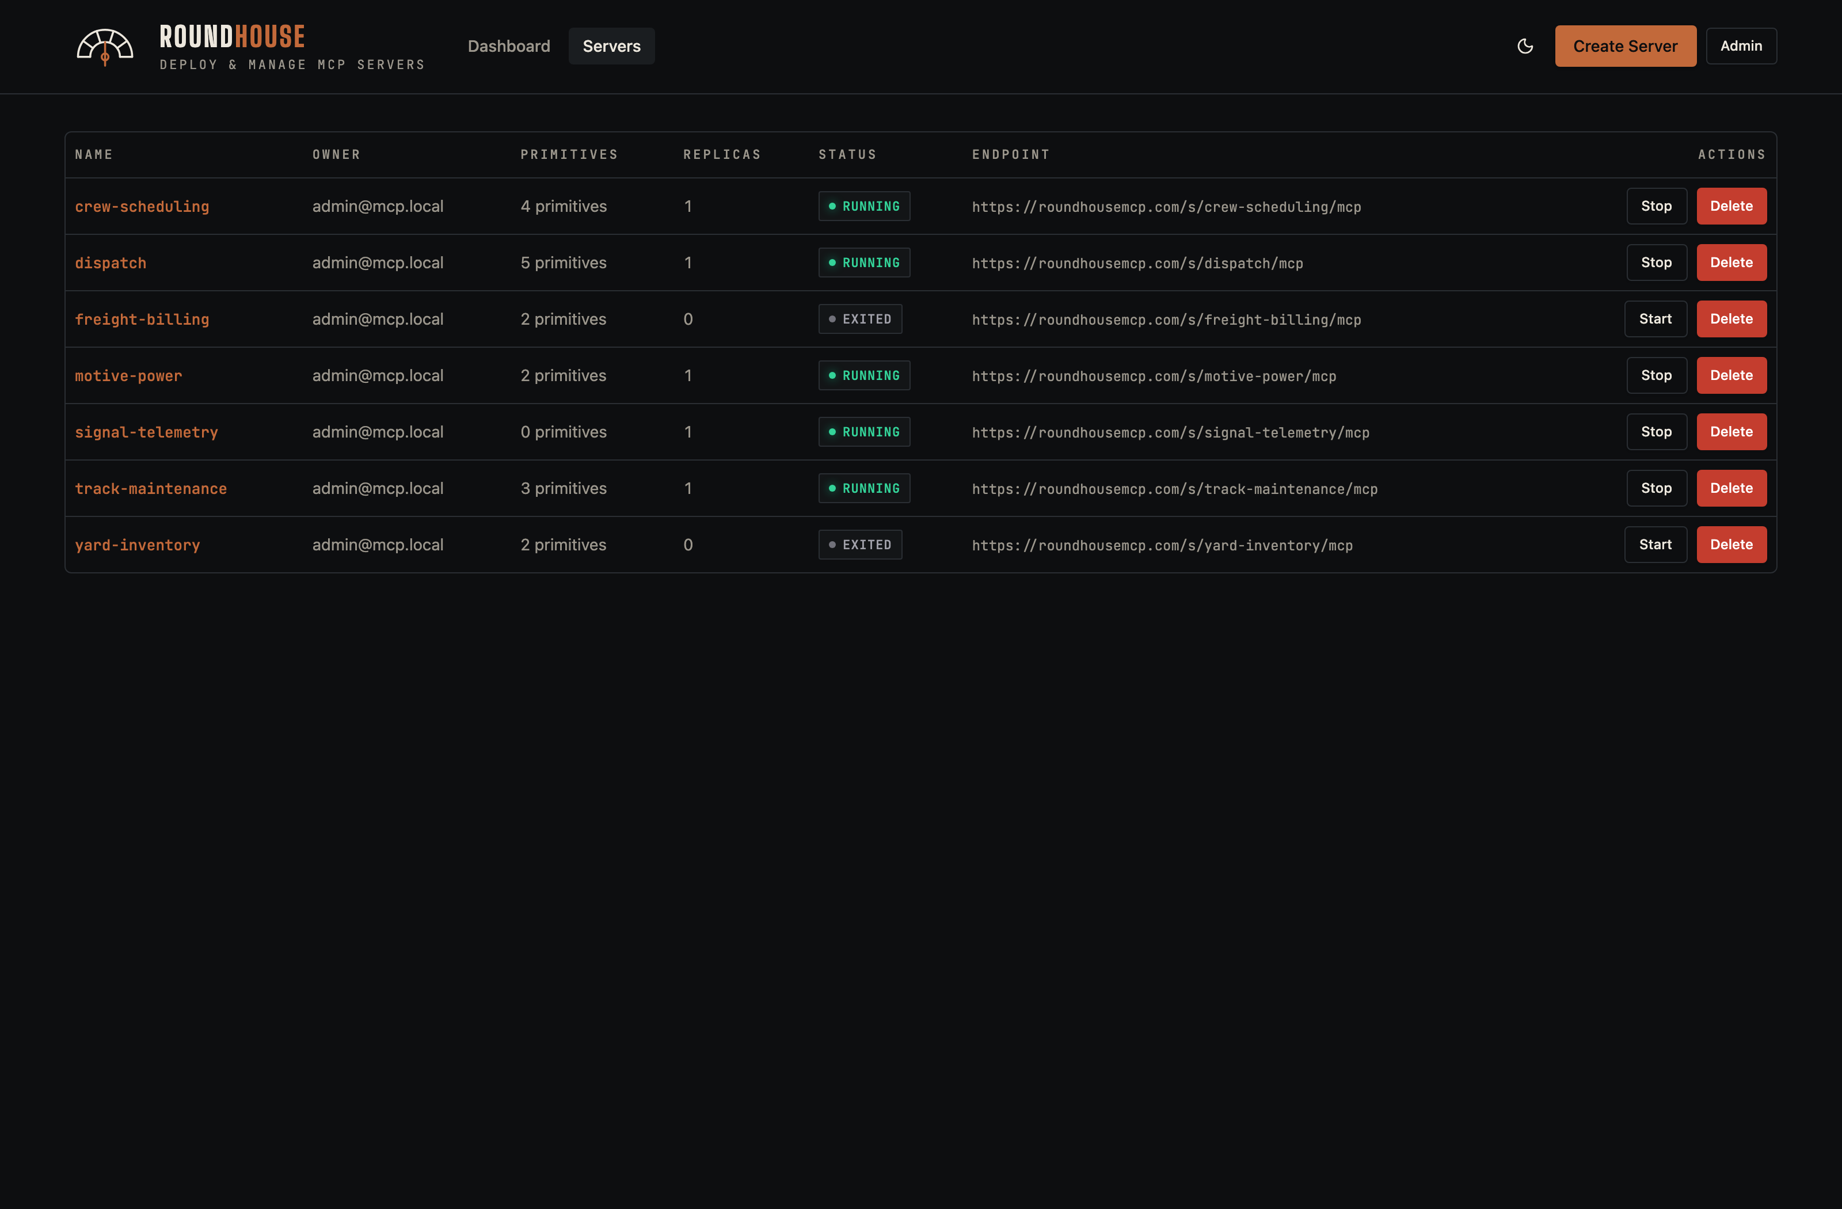Screen dimensions: 1842x1209
Task: Delete the track-maintenance server
Action: [x=1731, y=488]
